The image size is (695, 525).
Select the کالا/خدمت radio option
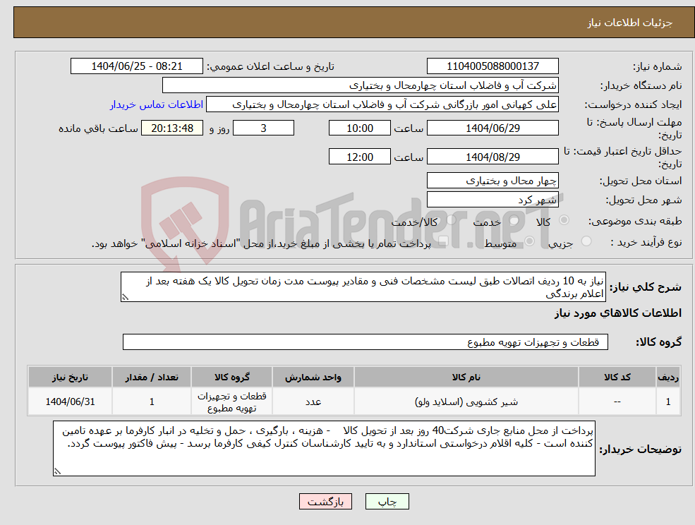(x=451, y=220)
